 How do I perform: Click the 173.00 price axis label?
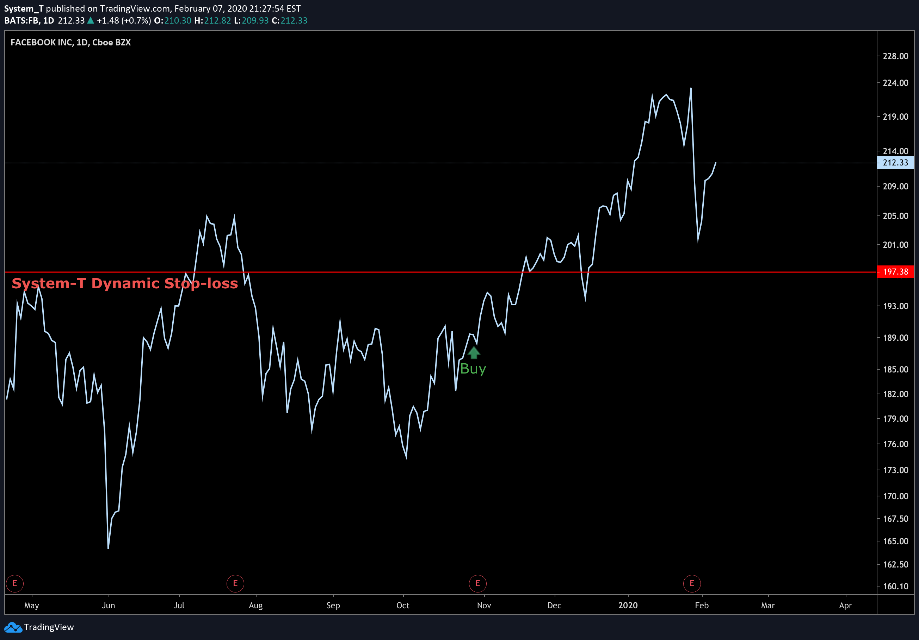(x=896, y=470)
